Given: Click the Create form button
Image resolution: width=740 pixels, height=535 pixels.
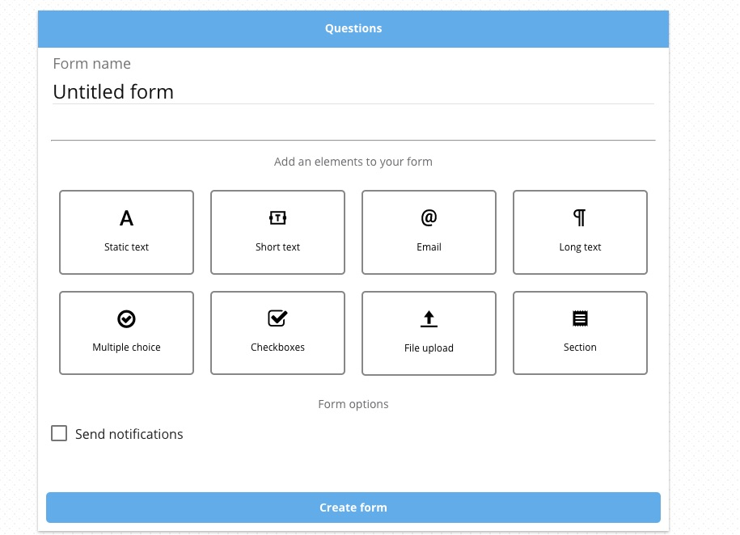Looking at the screenshot, I should coord(353,508).
